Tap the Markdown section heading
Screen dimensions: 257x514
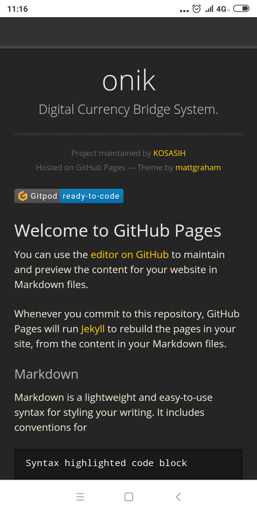pos(46,374)
